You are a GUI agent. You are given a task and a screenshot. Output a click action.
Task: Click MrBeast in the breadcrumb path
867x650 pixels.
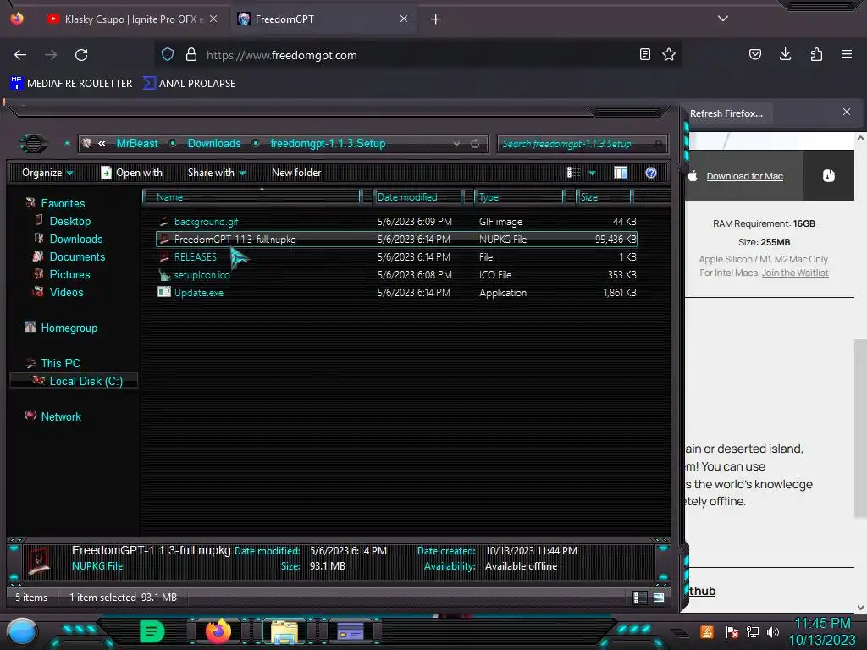[x=137, y=144]
